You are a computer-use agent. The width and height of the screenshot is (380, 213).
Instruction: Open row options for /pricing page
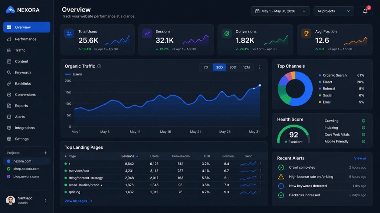(261, 192)
